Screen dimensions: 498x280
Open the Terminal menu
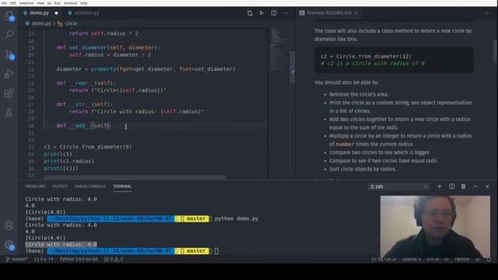[70, 3]
